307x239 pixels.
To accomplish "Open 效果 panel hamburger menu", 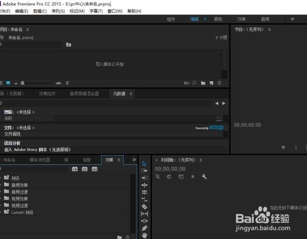I will point(119,160).
